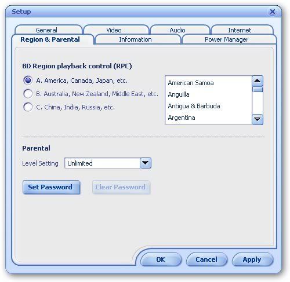
Task: Close the Setup dialog with X icon
Action: pos(273,12)
